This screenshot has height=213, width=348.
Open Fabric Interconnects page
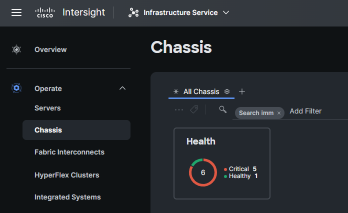69,152
